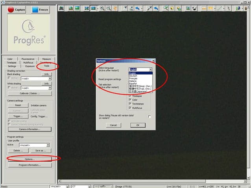Enable 'Reuse old version data' dialog checkbox
251x188 pixels.
click(x=149, y=117)
